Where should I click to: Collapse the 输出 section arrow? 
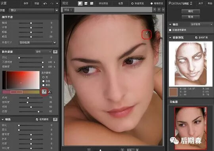(x=170, y=25)
